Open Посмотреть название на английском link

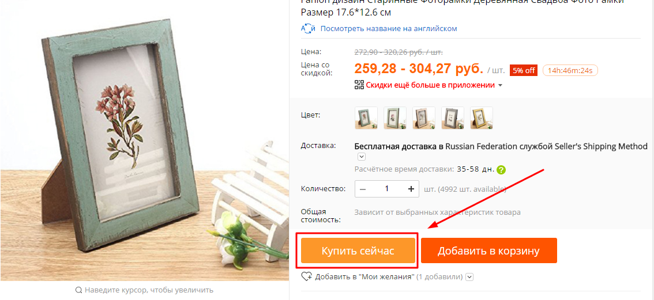(389, 29)
